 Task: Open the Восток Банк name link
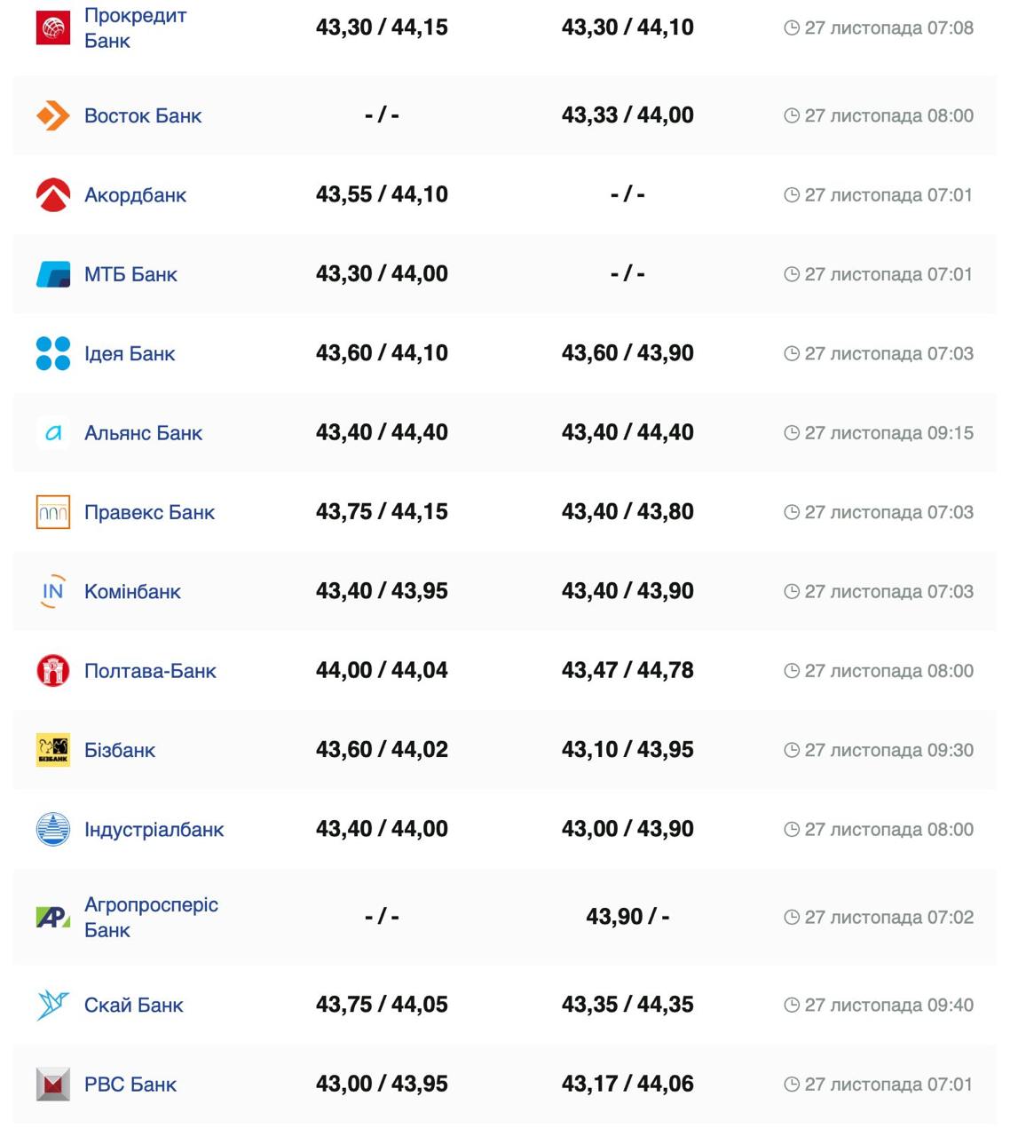pos(143,115)
